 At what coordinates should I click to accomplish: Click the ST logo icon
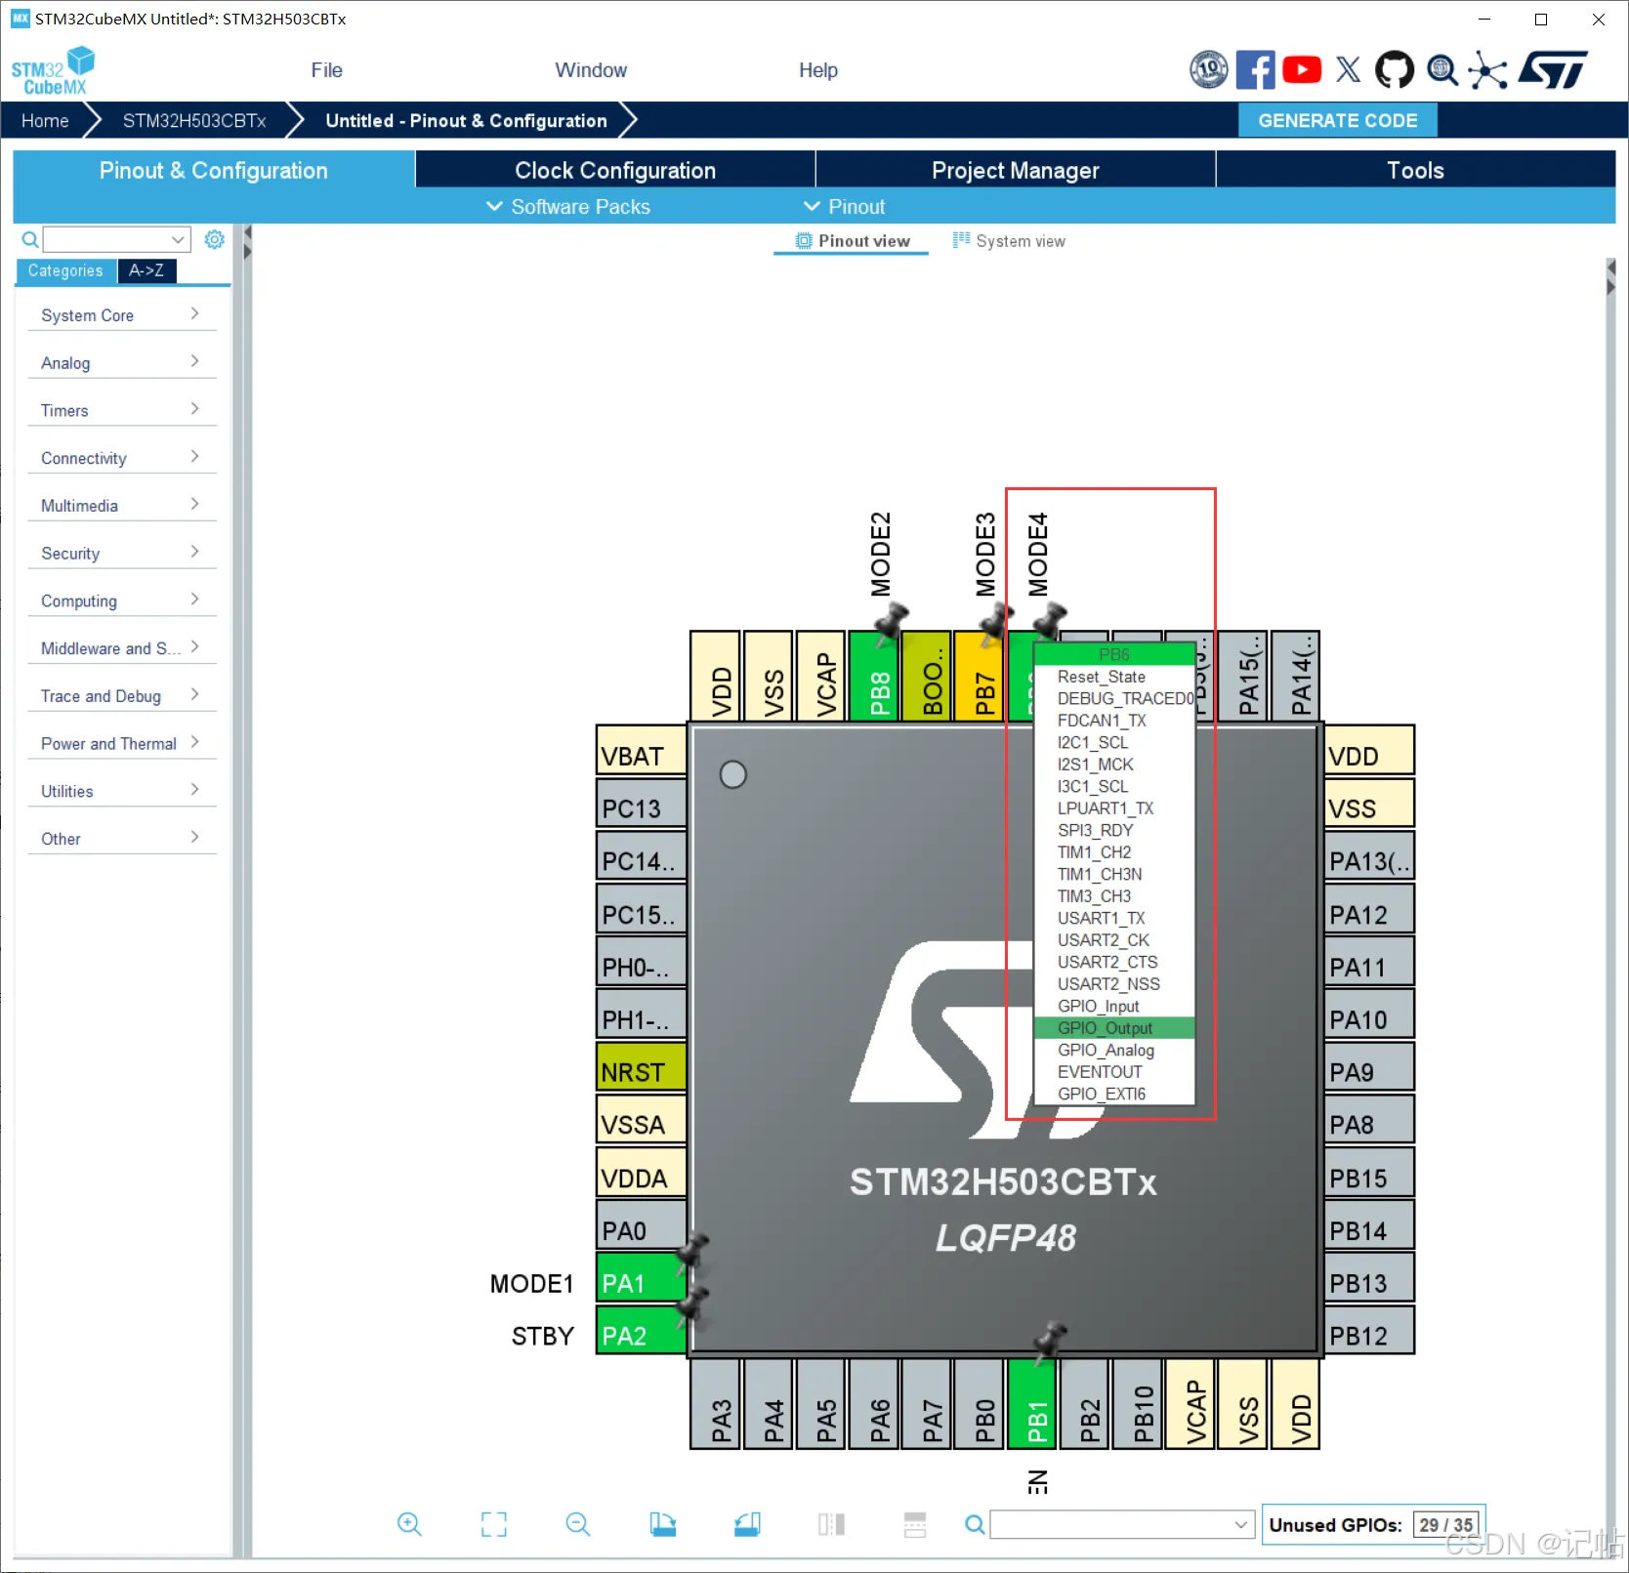(x=1554, y=69)
